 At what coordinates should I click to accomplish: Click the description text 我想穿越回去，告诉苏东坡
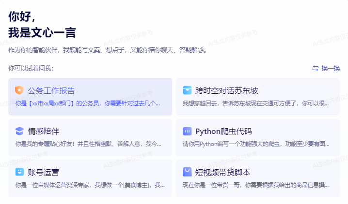(x=256, y=103)
